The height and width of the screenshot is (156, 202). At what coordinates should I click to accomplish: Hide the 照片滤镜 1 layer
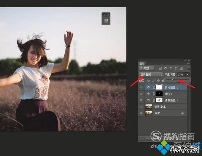(x=141, y=87)
